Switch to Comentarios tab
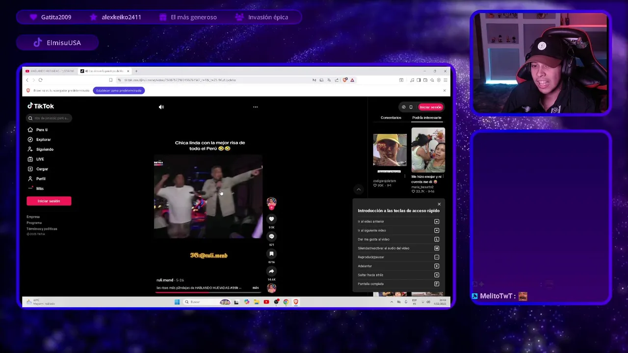Viewport: 628px width, 353px height. coord(391,118)
